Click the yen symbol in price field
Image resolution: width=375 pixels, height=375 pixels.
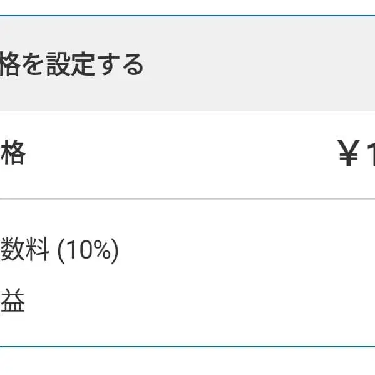click(x=348, y=153)
